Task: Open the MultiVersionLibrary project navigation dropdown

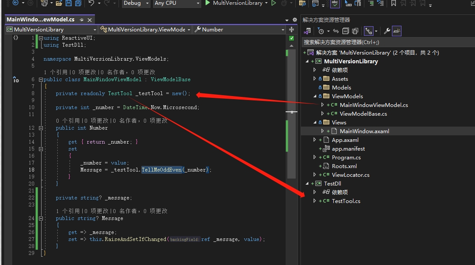Action: (51, 29)
